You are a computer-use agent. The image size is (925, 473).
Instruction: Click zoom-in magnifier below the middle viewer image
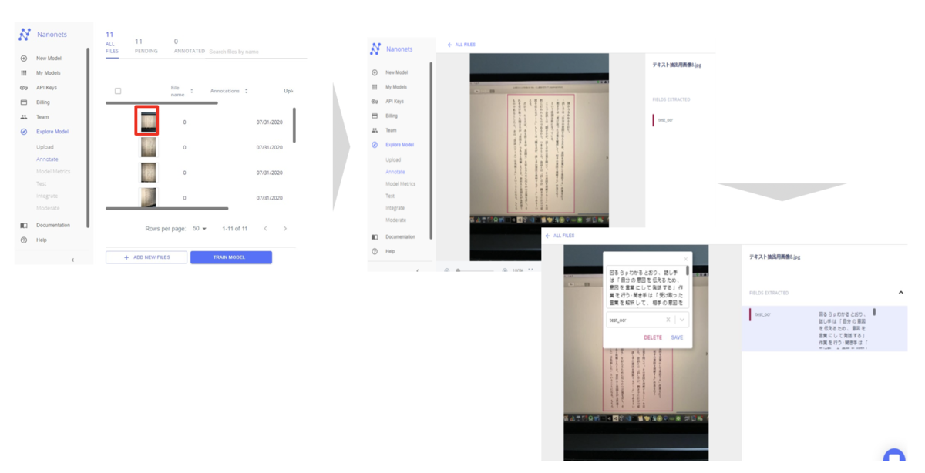(505, 270)
